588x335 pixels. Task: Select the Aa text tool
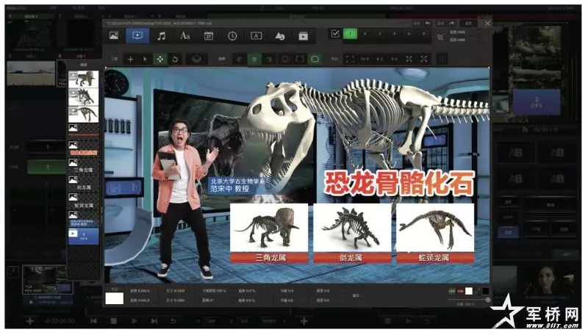pyautogui.click(x=185, y=35)
